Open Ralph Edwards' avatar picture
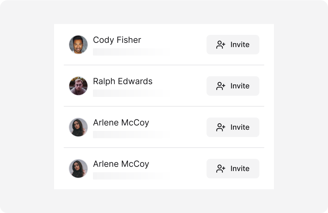Viewport: 328px width, 213px height. pos(78,86)
